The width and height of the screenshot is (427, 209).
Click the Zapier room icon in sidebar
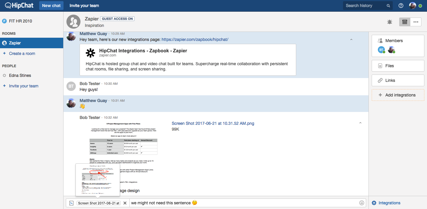4,43
